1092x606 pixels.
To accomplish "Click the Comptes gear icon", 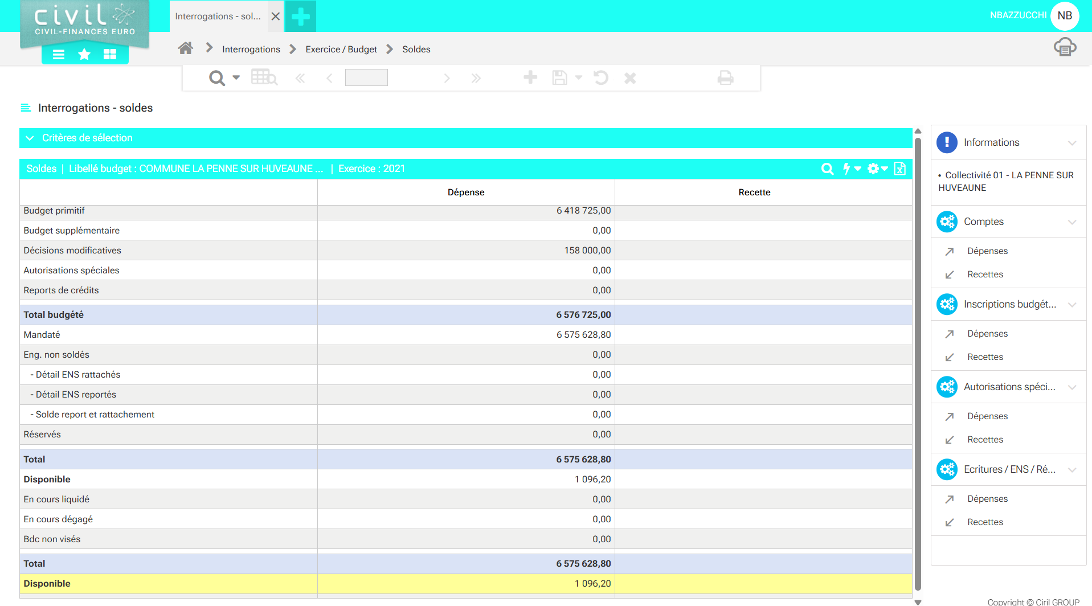I will (947, 222).
